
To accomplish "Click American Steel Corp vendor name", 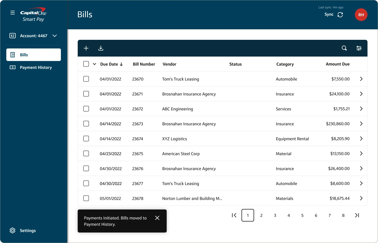I will point(181,154).
